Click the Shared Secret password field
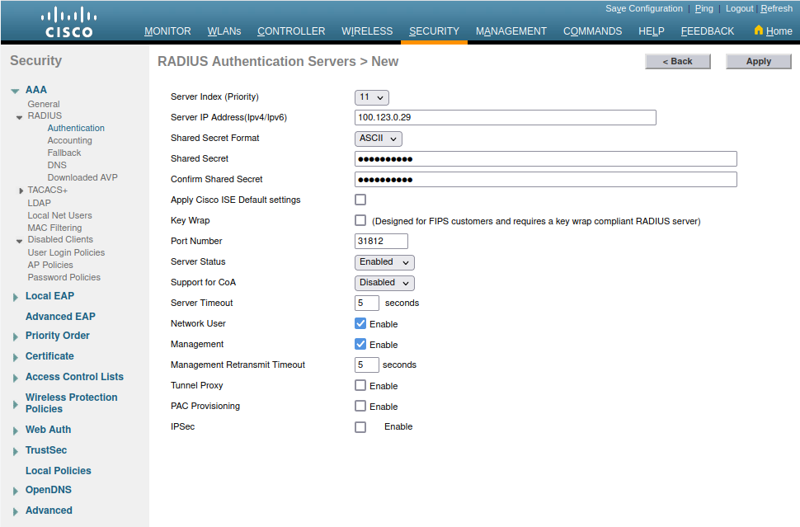Image resolution: width=800 pixels, height=527 pixels. [545, 158]
